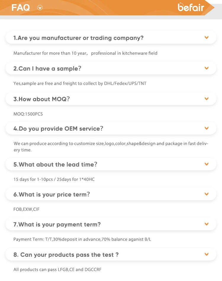Open '1.Are you manufacturer or trading company?' row

point(78,38)
